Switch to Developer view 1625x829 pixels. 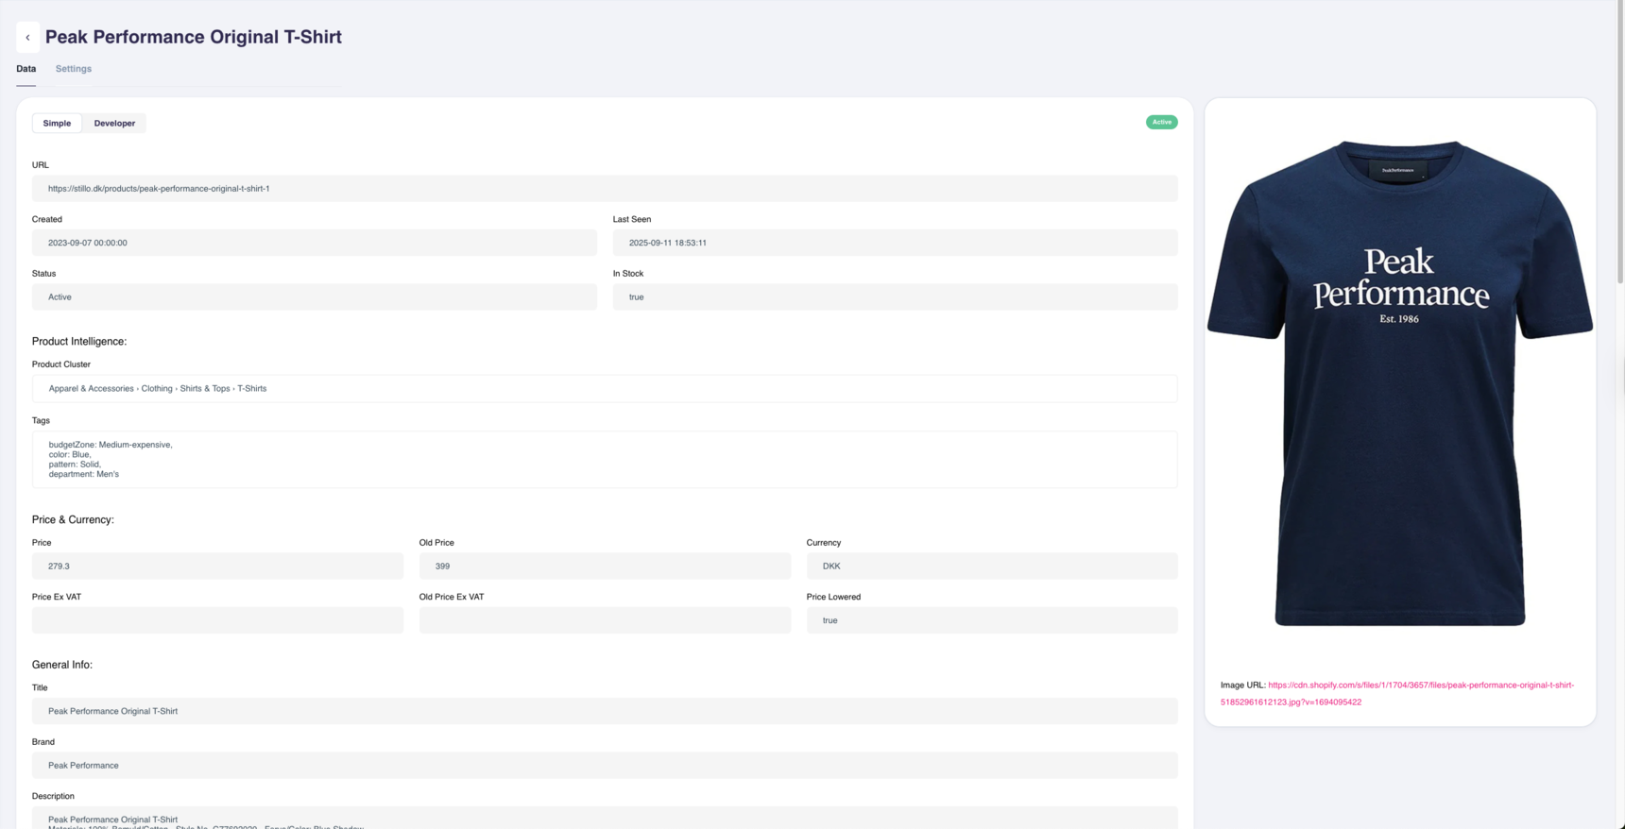[114, 123]
